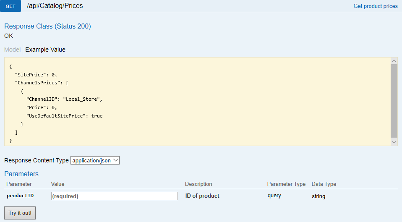Click the 'query' parameter type cell
The image size is (402, 222).
point(274,195)
